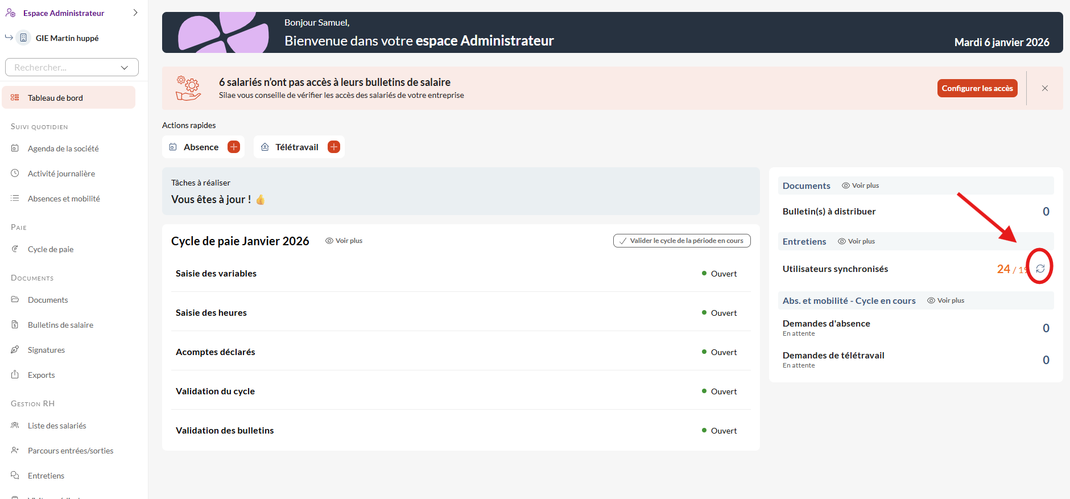Click the refresh icon next to Utilisateurs synchronisés
Screen dimensions: 1070x499
(x=1040, y=269)
